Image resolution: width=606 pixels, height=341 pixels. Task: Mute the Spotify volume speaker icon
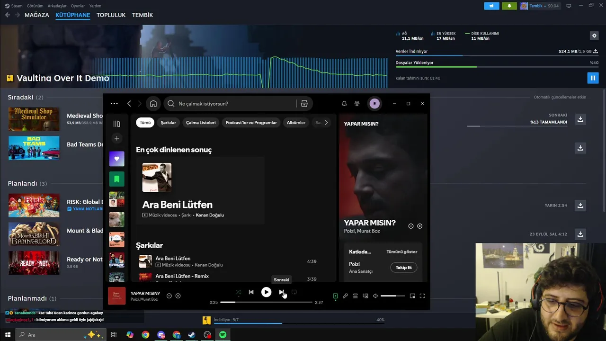(x=375, y=296)
